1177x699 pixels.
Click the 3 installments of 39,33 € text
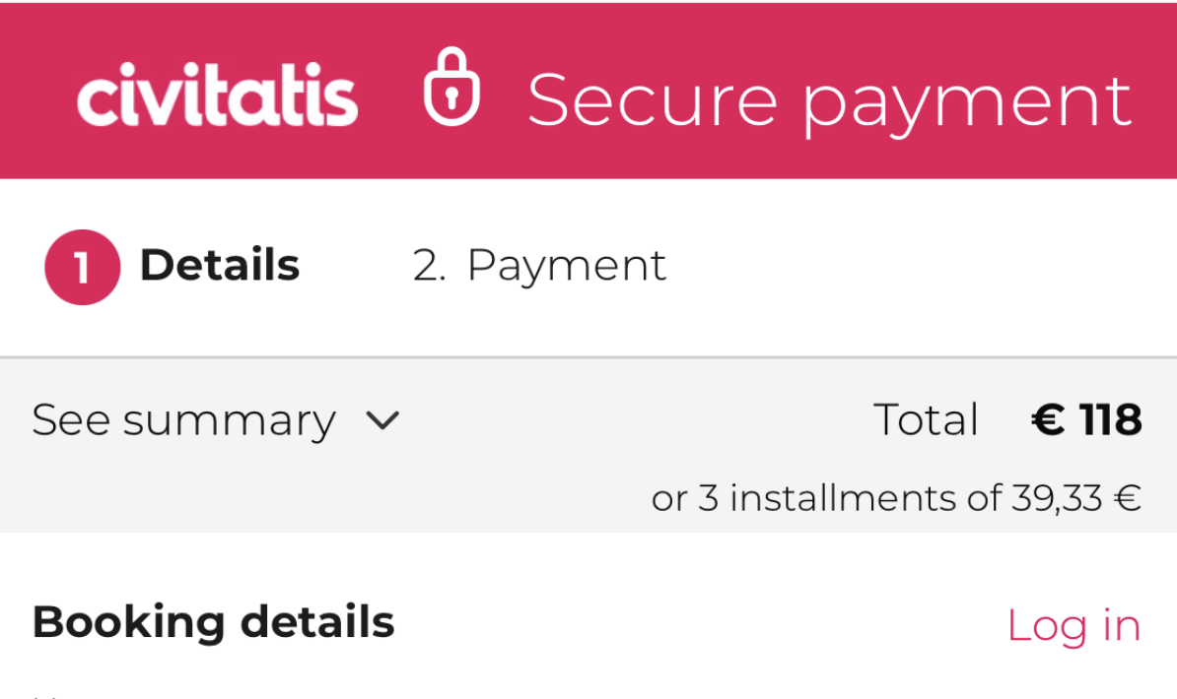click(x=897, y=497)
